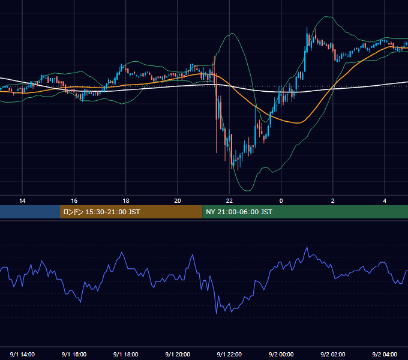Viewport: 408px width, 360px height.
Task: Click the lower Bollinger band trough below 22:45
Action: 248,191
